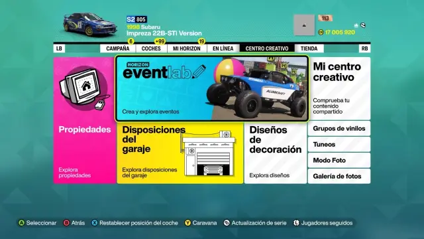Image resolution: width=424 pixels, height=239 pixels.
Task: Open Diseños de decoración tile
Action: pos(276,153)
